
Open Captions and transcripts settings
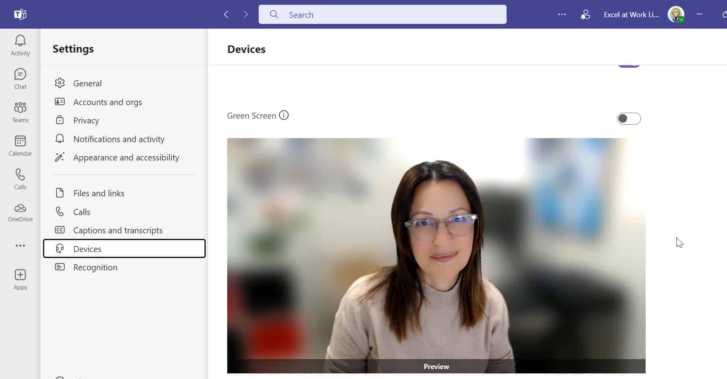[118, 230]
